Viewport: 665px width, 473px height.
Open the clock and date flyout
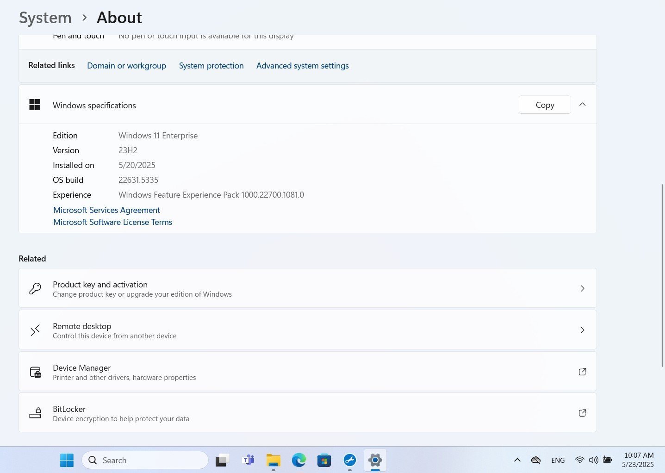[x=638, y=460]
